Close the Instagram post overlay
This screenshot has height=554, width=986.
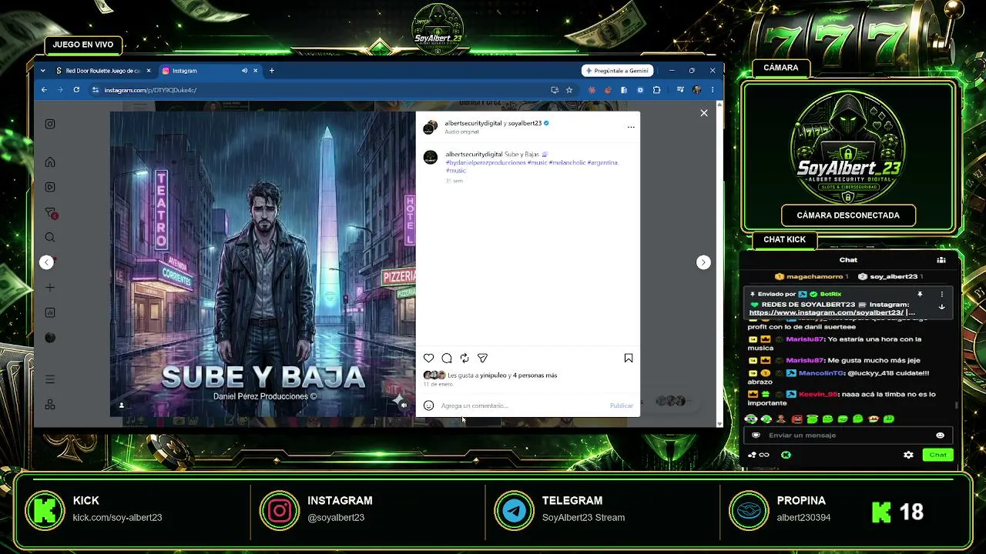[703, 113]
